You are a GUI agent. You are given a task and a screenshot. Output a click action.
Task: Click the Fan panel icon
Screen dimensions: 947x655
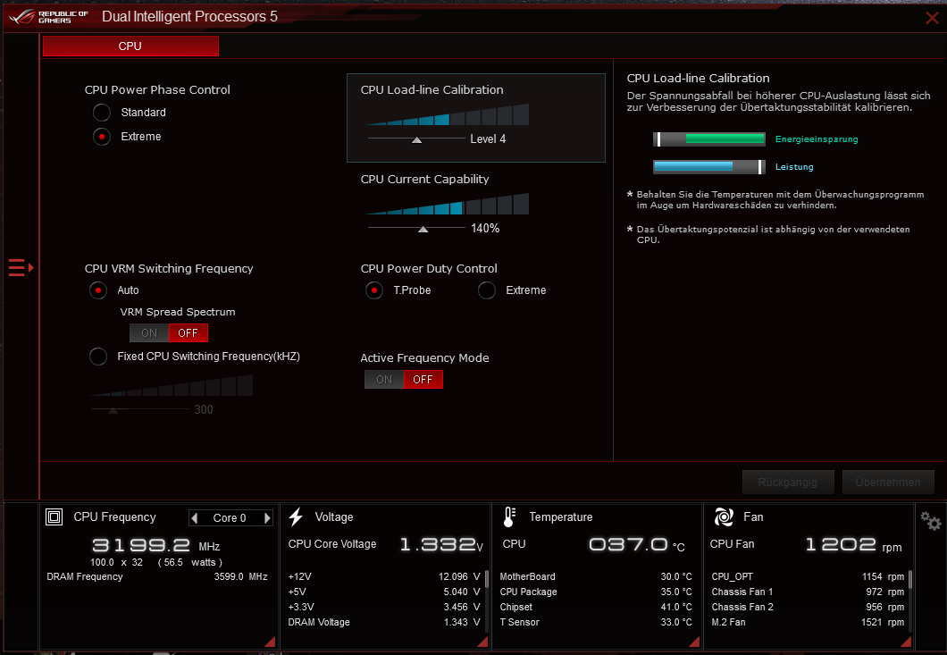[723, 516]
